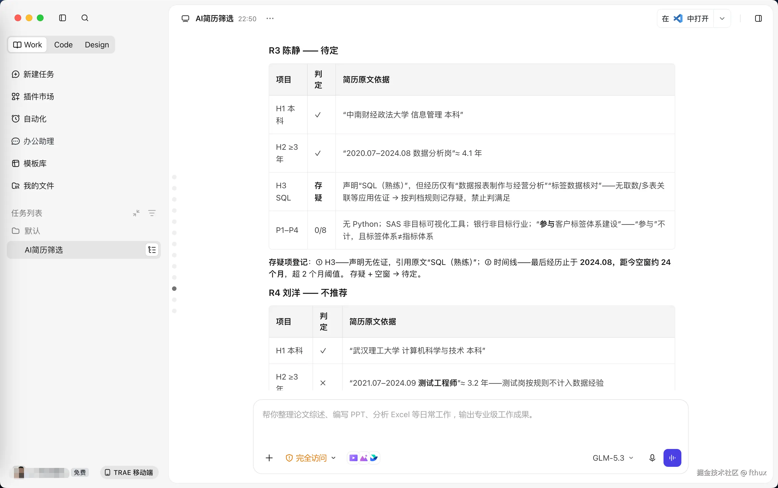This screenshot has height=488, width=778.
Task: Click the outline icon on AI简历筛选 row
Action: 152,250
